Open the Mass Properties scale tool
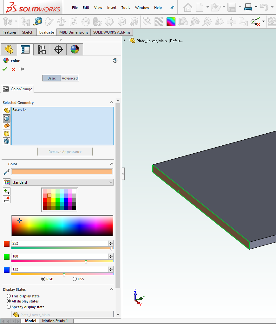Screen dimensions: 276x324 click(x=61, y=22)
